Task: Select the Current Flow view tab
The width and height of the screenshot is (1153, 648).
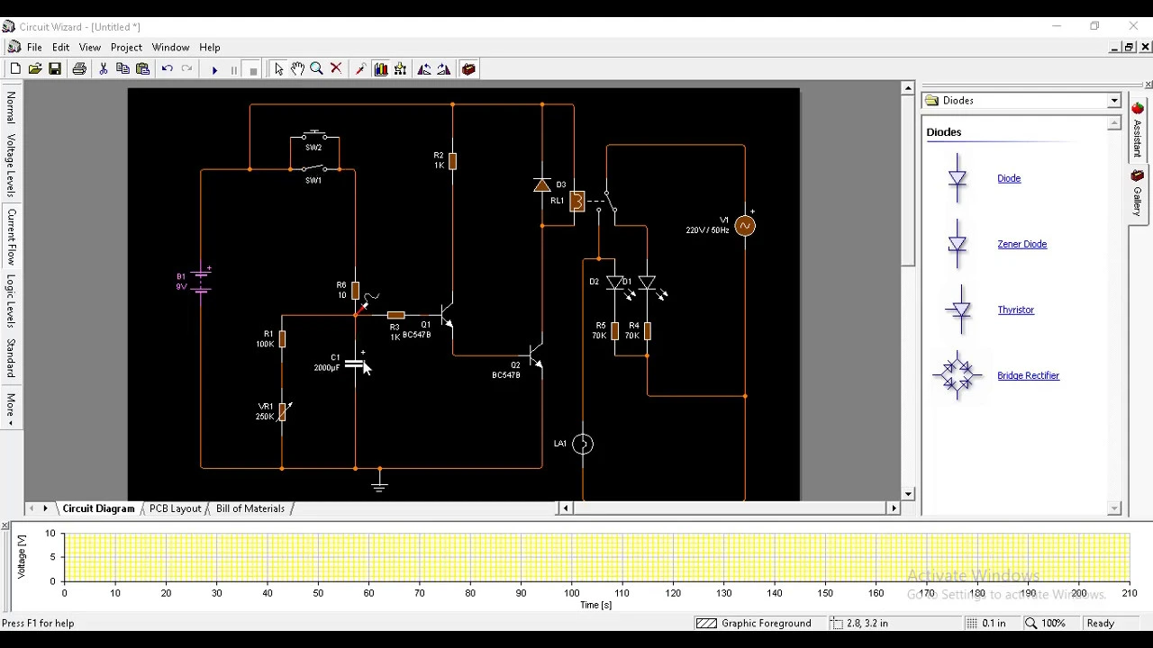Action: tap(11, 237)
